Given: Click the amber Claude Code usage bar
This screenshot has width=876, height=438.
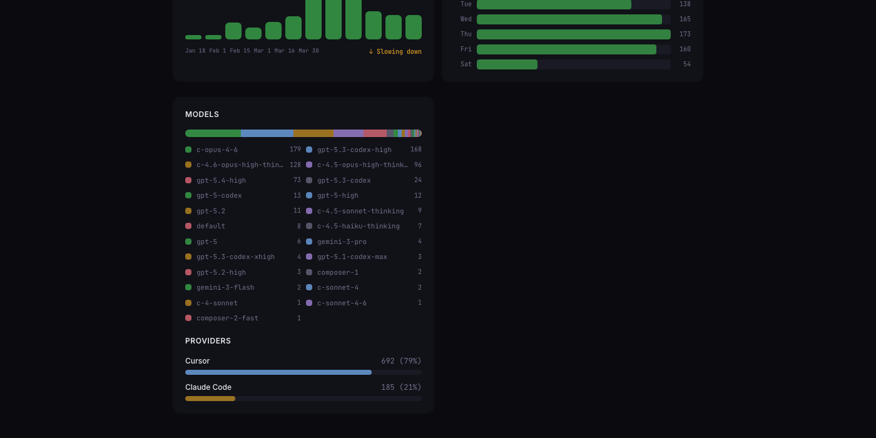Looking at the screenshot, I should pyautogui.click(x=210, y=399).
